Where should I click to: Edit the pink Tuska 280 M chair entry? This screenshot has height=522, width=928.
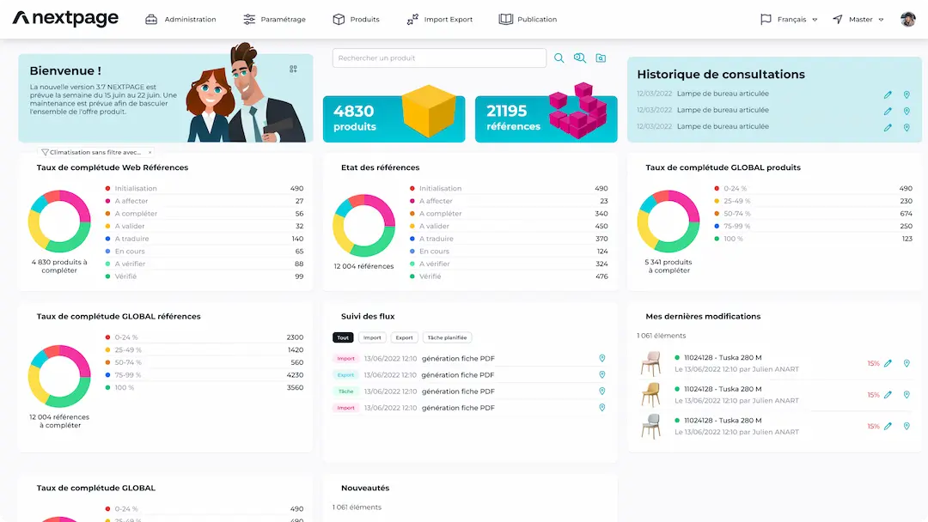tap(888, 363)
